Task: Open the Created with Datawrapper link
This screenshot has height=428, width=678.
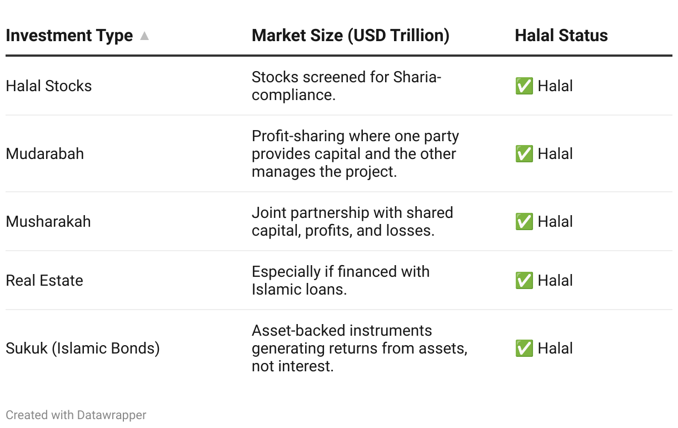Action: point(76,415)
